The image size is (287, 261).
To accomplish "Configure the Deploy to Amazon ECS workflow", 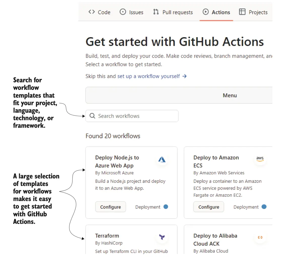I will point(209,207).
